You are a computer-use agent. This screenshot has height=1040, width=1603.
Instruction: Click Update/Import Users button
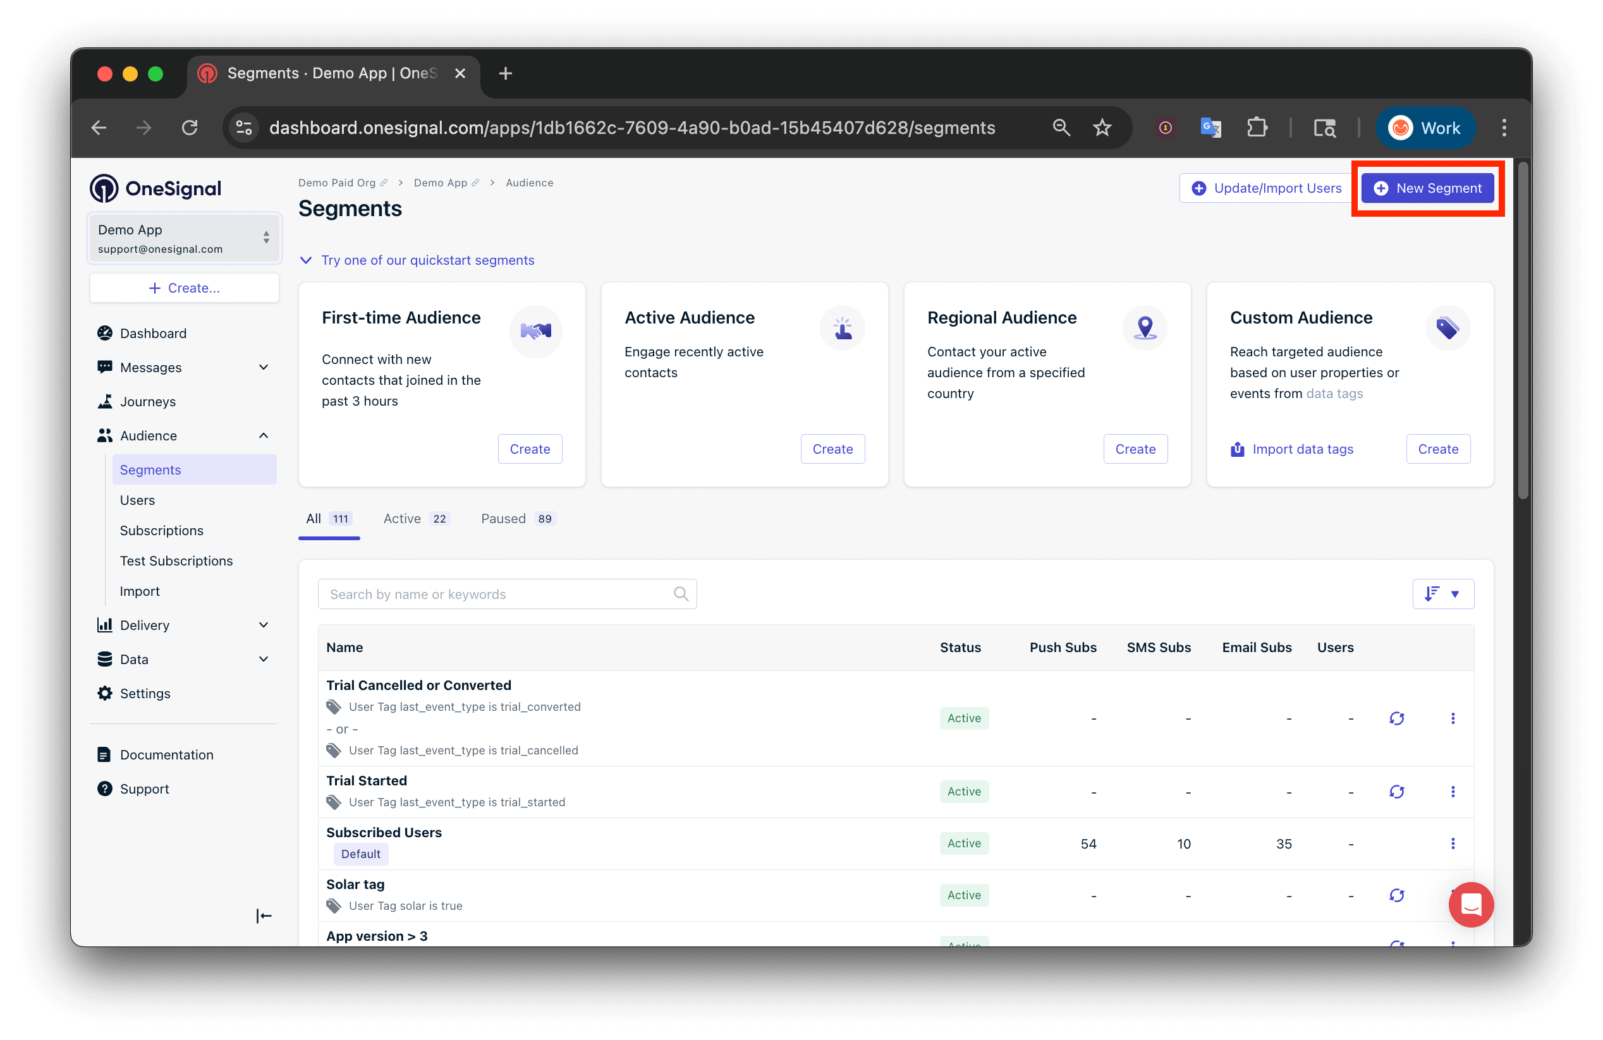coord(1265,188)
